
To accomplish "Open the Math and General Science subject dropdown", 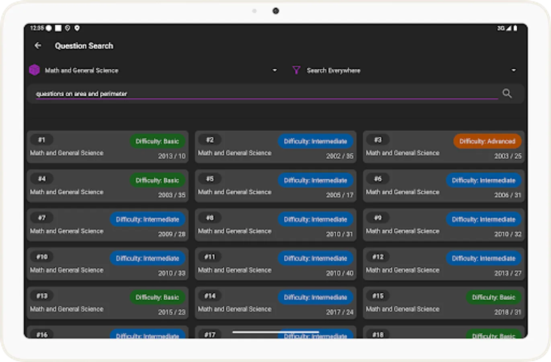I will coord(274,70).
